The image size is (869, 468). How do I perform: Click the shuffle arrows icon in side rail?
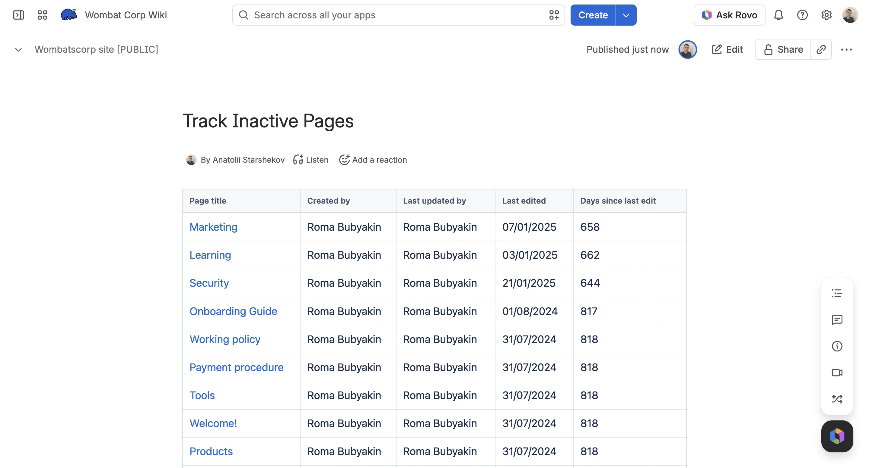click(x=837, y=399)
